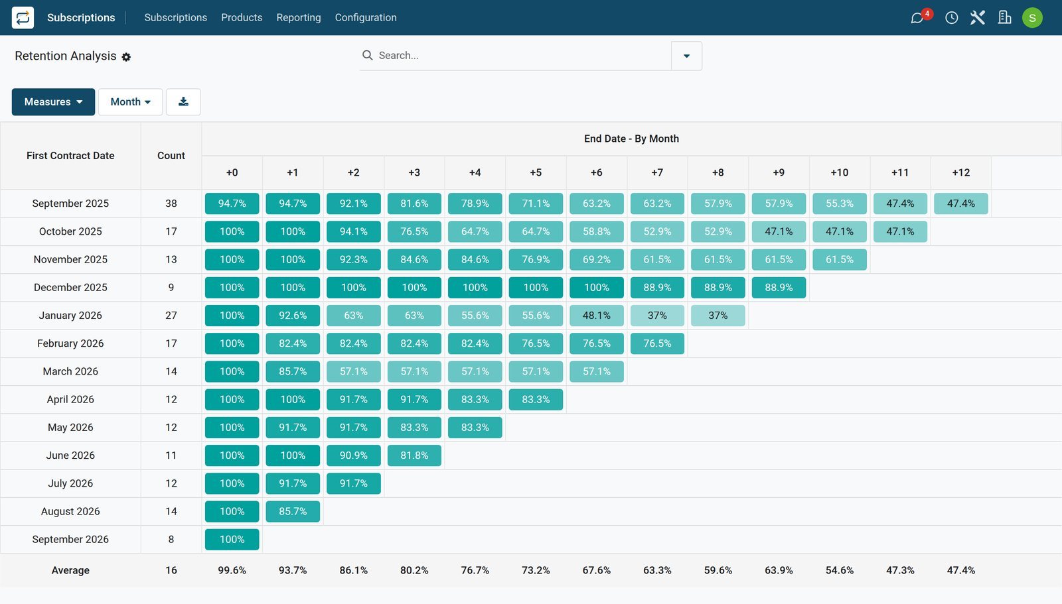Open the Subscriptions menu item
The height and width of the screenshot is (604, 1062).
pyautogui.click(x=175, y=17)
